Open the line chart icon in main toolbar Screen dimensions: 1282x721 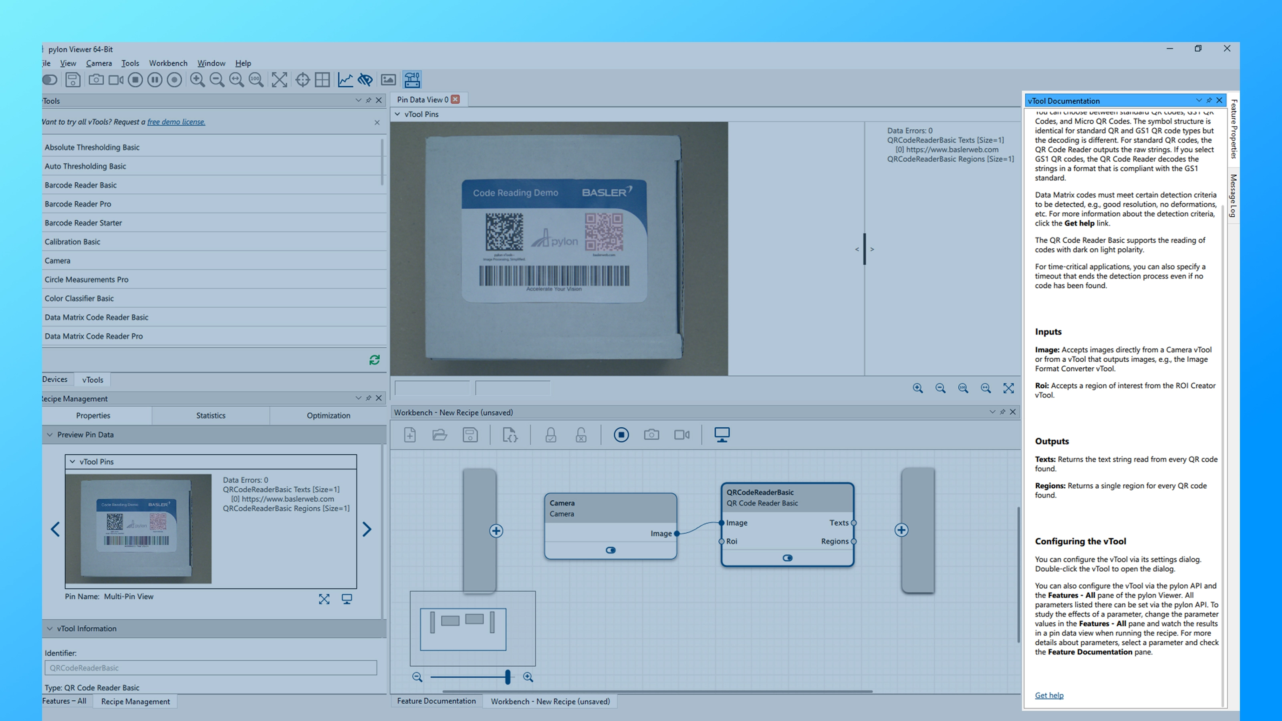point(345,80)
